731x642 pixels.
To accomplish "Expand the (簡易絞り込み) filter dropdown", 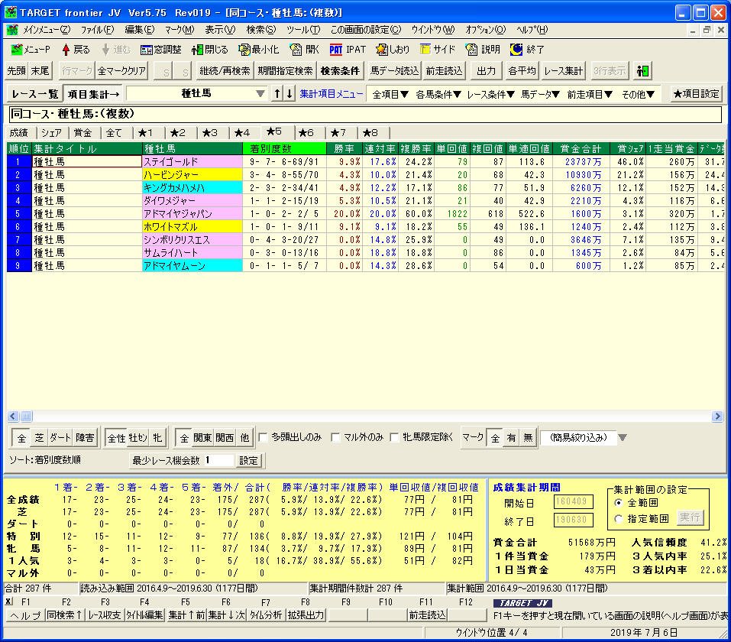I will [623, 438].
